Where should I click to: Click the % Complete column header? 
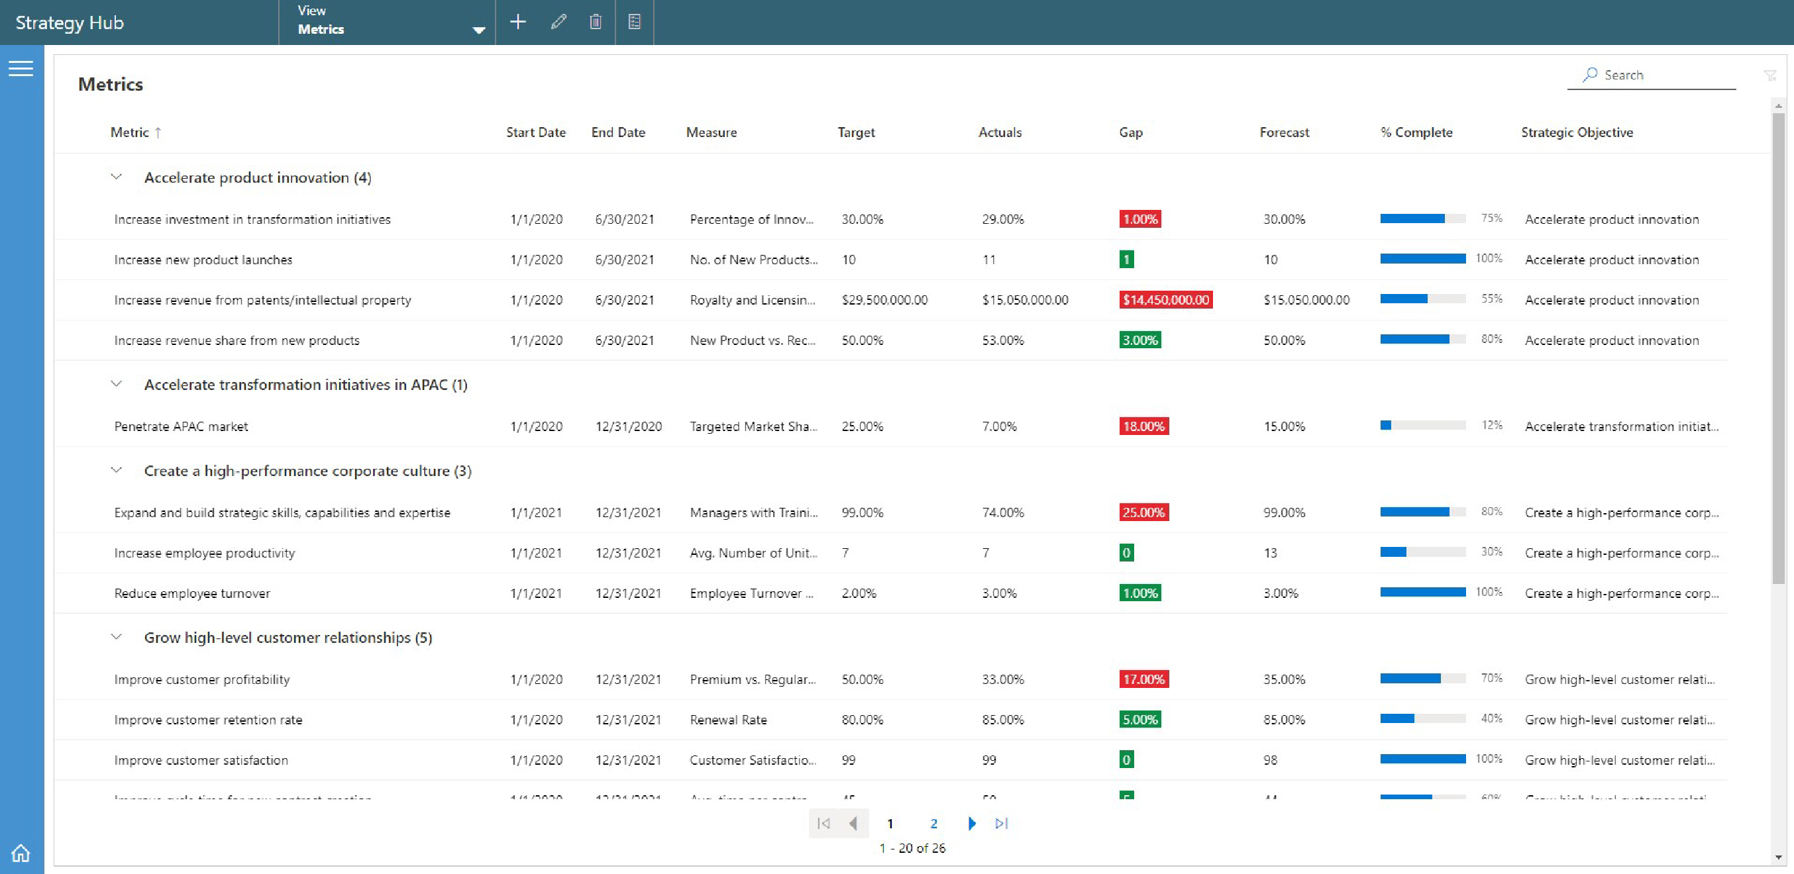[1416, 132]
